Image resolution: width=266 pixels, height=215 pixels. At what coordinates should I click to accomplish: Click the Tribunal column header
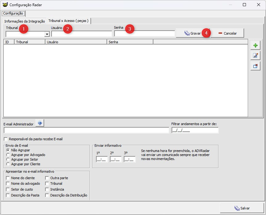coord(30,42)
